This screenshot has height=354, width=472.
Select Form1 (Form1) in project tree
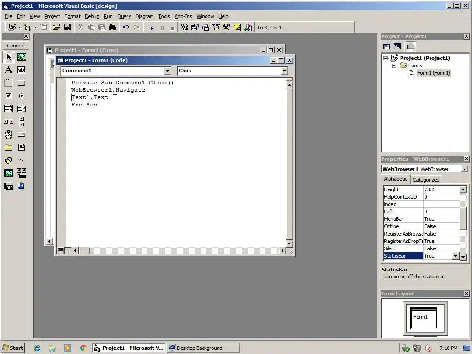pyautogui.click(x=433, y=73)
